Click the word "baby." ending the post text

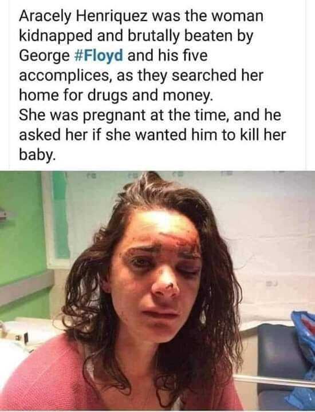pos(37,155)
